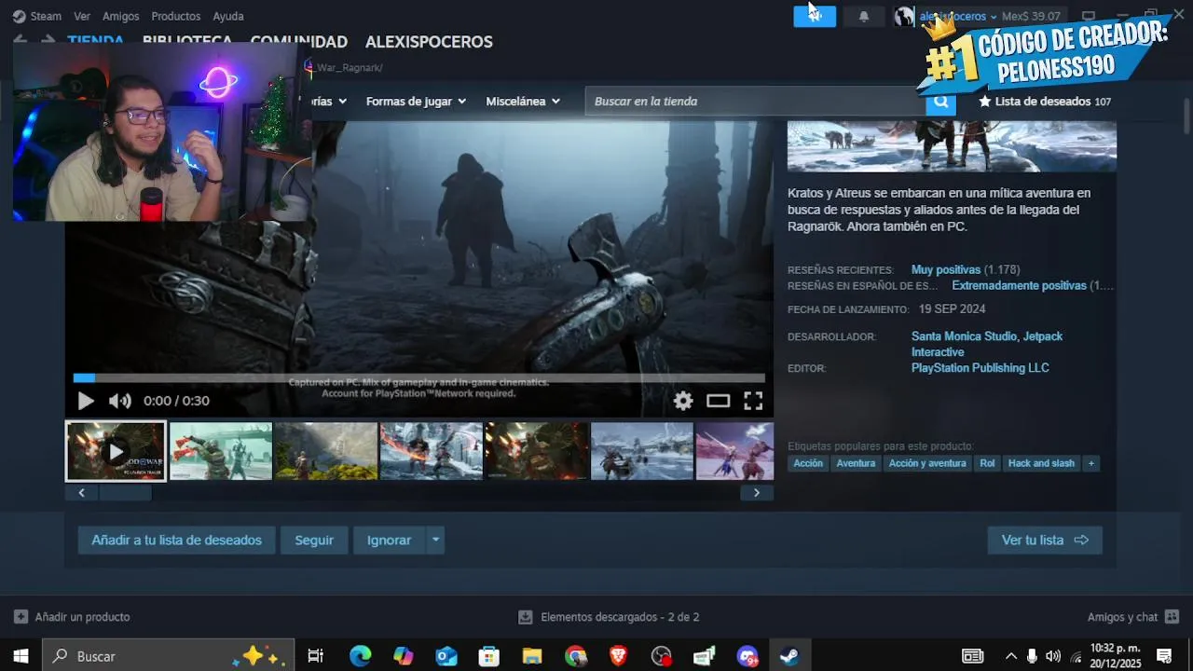Open Brave browser from the taskbar
Viewport: 1193px width, 671px height.
coord(618,656)
